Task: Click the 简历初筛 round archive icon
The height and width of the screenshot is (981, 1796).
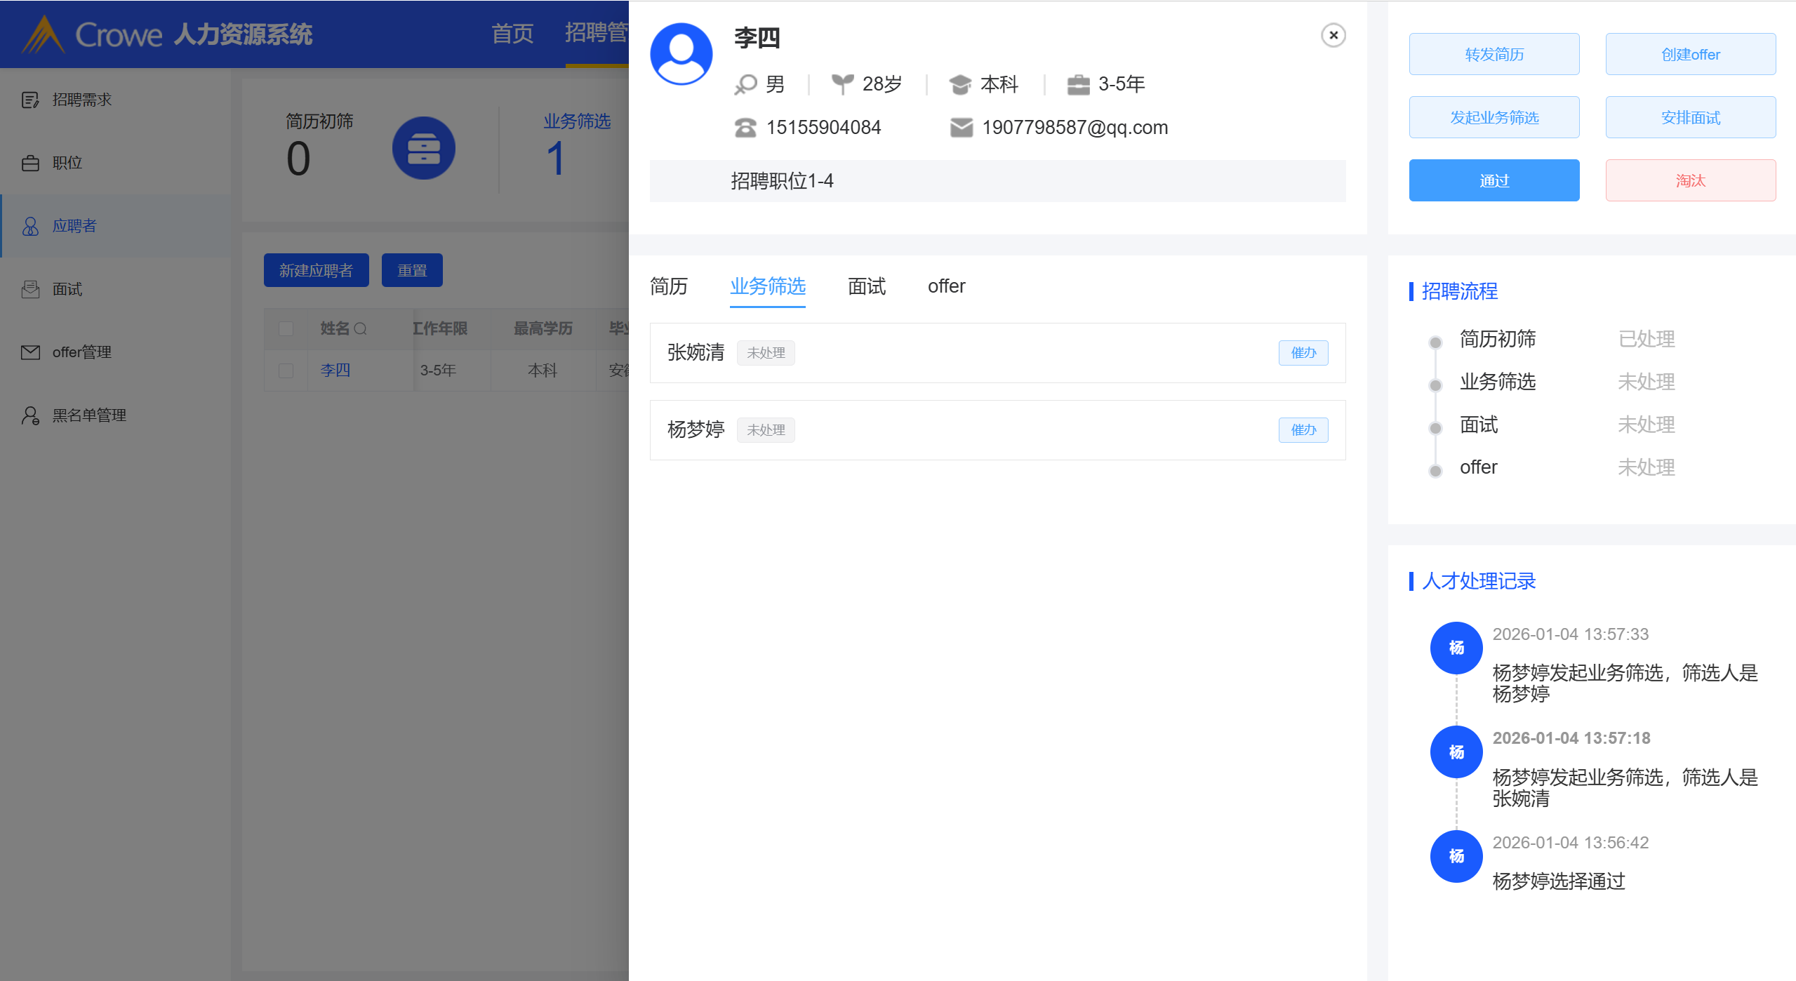Action: click(x=423, y=148)
